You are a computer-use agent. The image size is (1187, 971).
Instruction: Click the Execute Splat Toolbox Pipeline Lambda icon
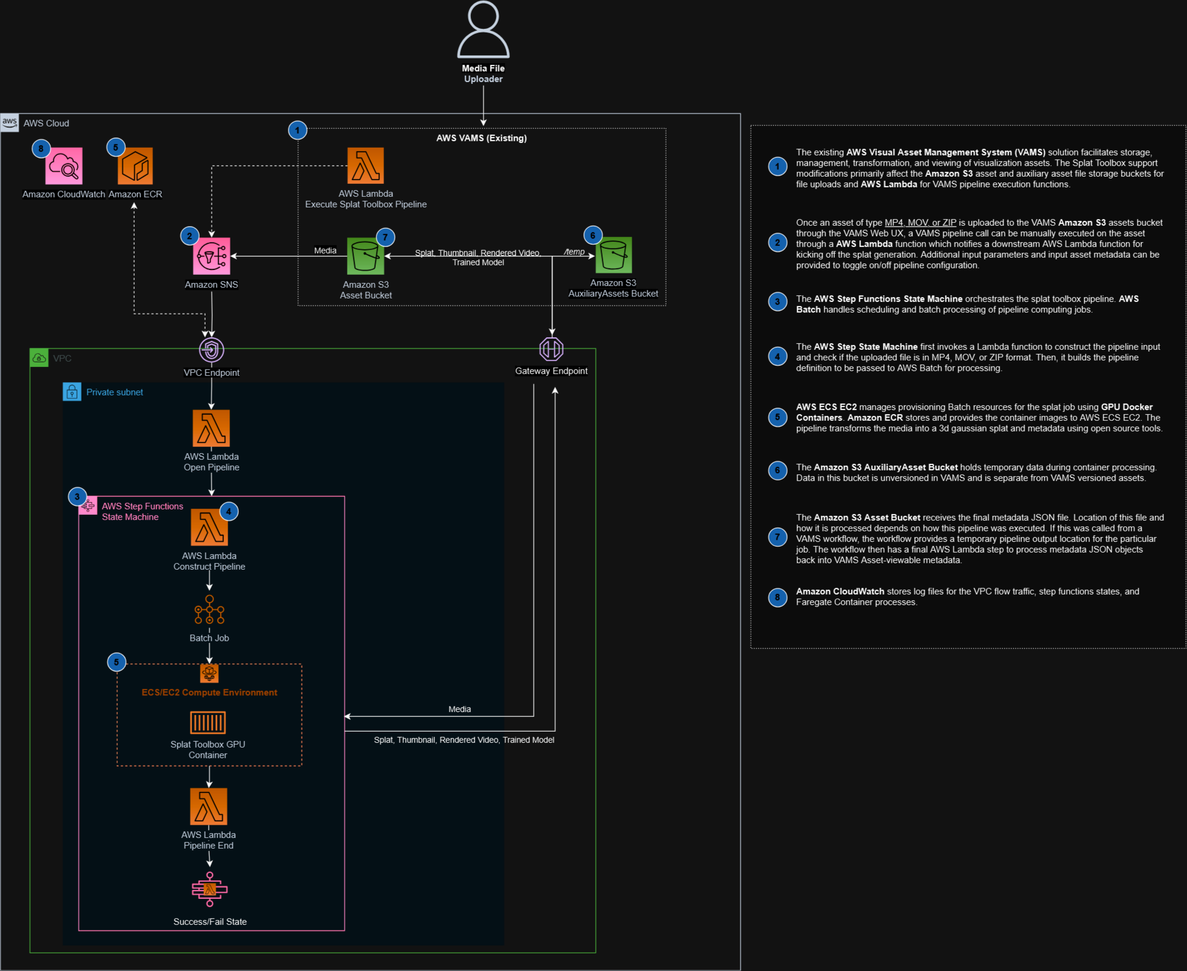[366, 166]
